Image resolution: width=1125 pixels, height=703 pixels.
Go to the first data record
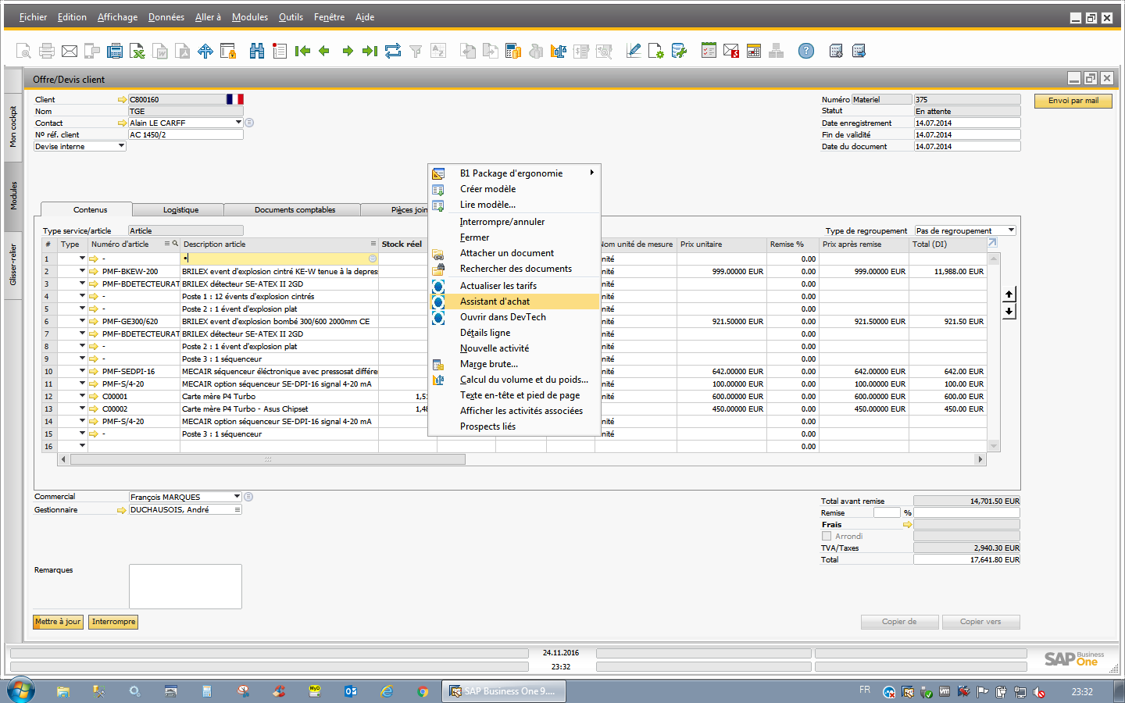click(302, 52)
